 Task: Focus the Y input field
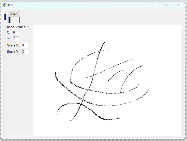tap(16, 39)
